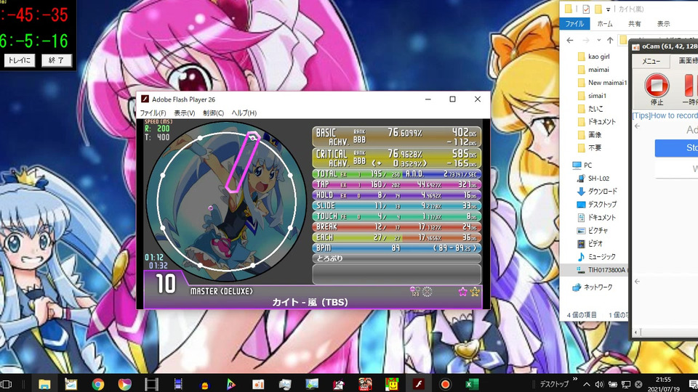The width and height of the screenshot is (698, 392).
Task: Open the notification center icon
Action: [x=694, y=384]
